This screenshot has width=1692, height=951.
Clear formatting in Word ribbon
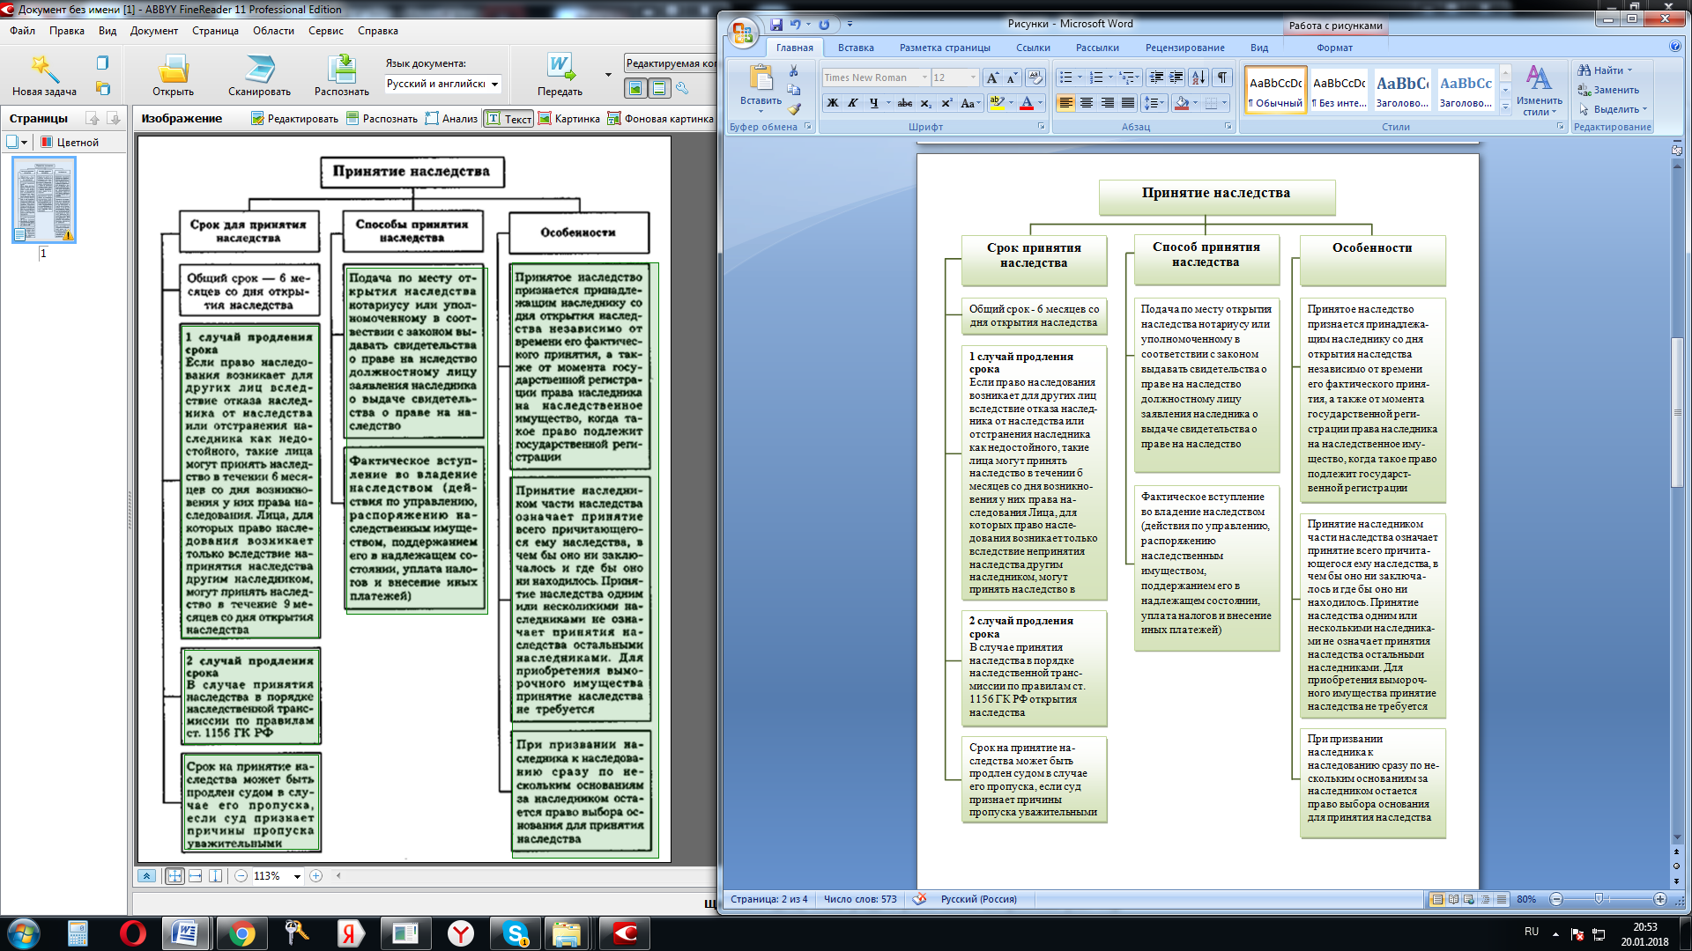pyautogui.click(x=1035, y=77)
